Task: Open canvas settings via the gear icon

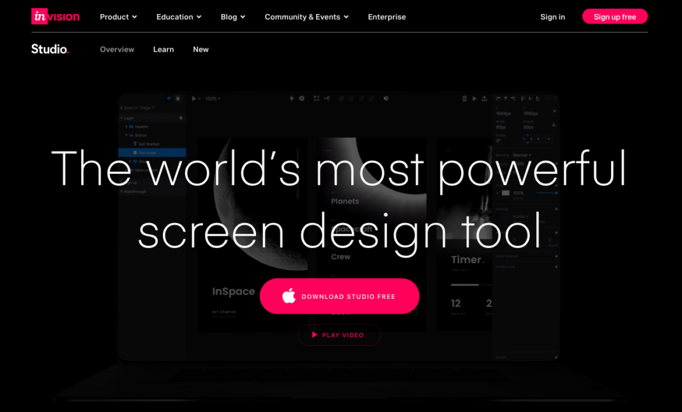Action: [x=302, y=98]
